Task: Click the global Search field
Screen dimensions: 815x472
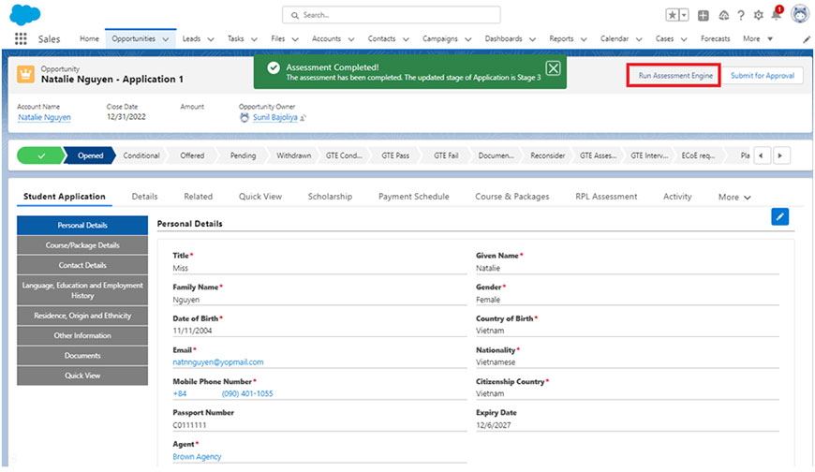Action: pyautogui.click(x=392, y=15)
